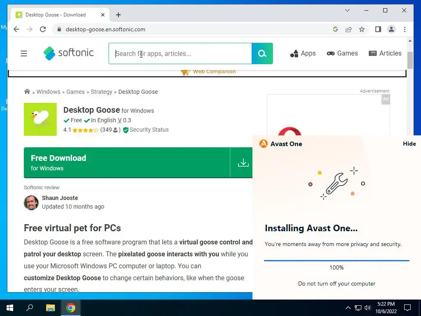The image size is (421, 316).
Task: Open Chrome side panel
Action: pos(378,29)
